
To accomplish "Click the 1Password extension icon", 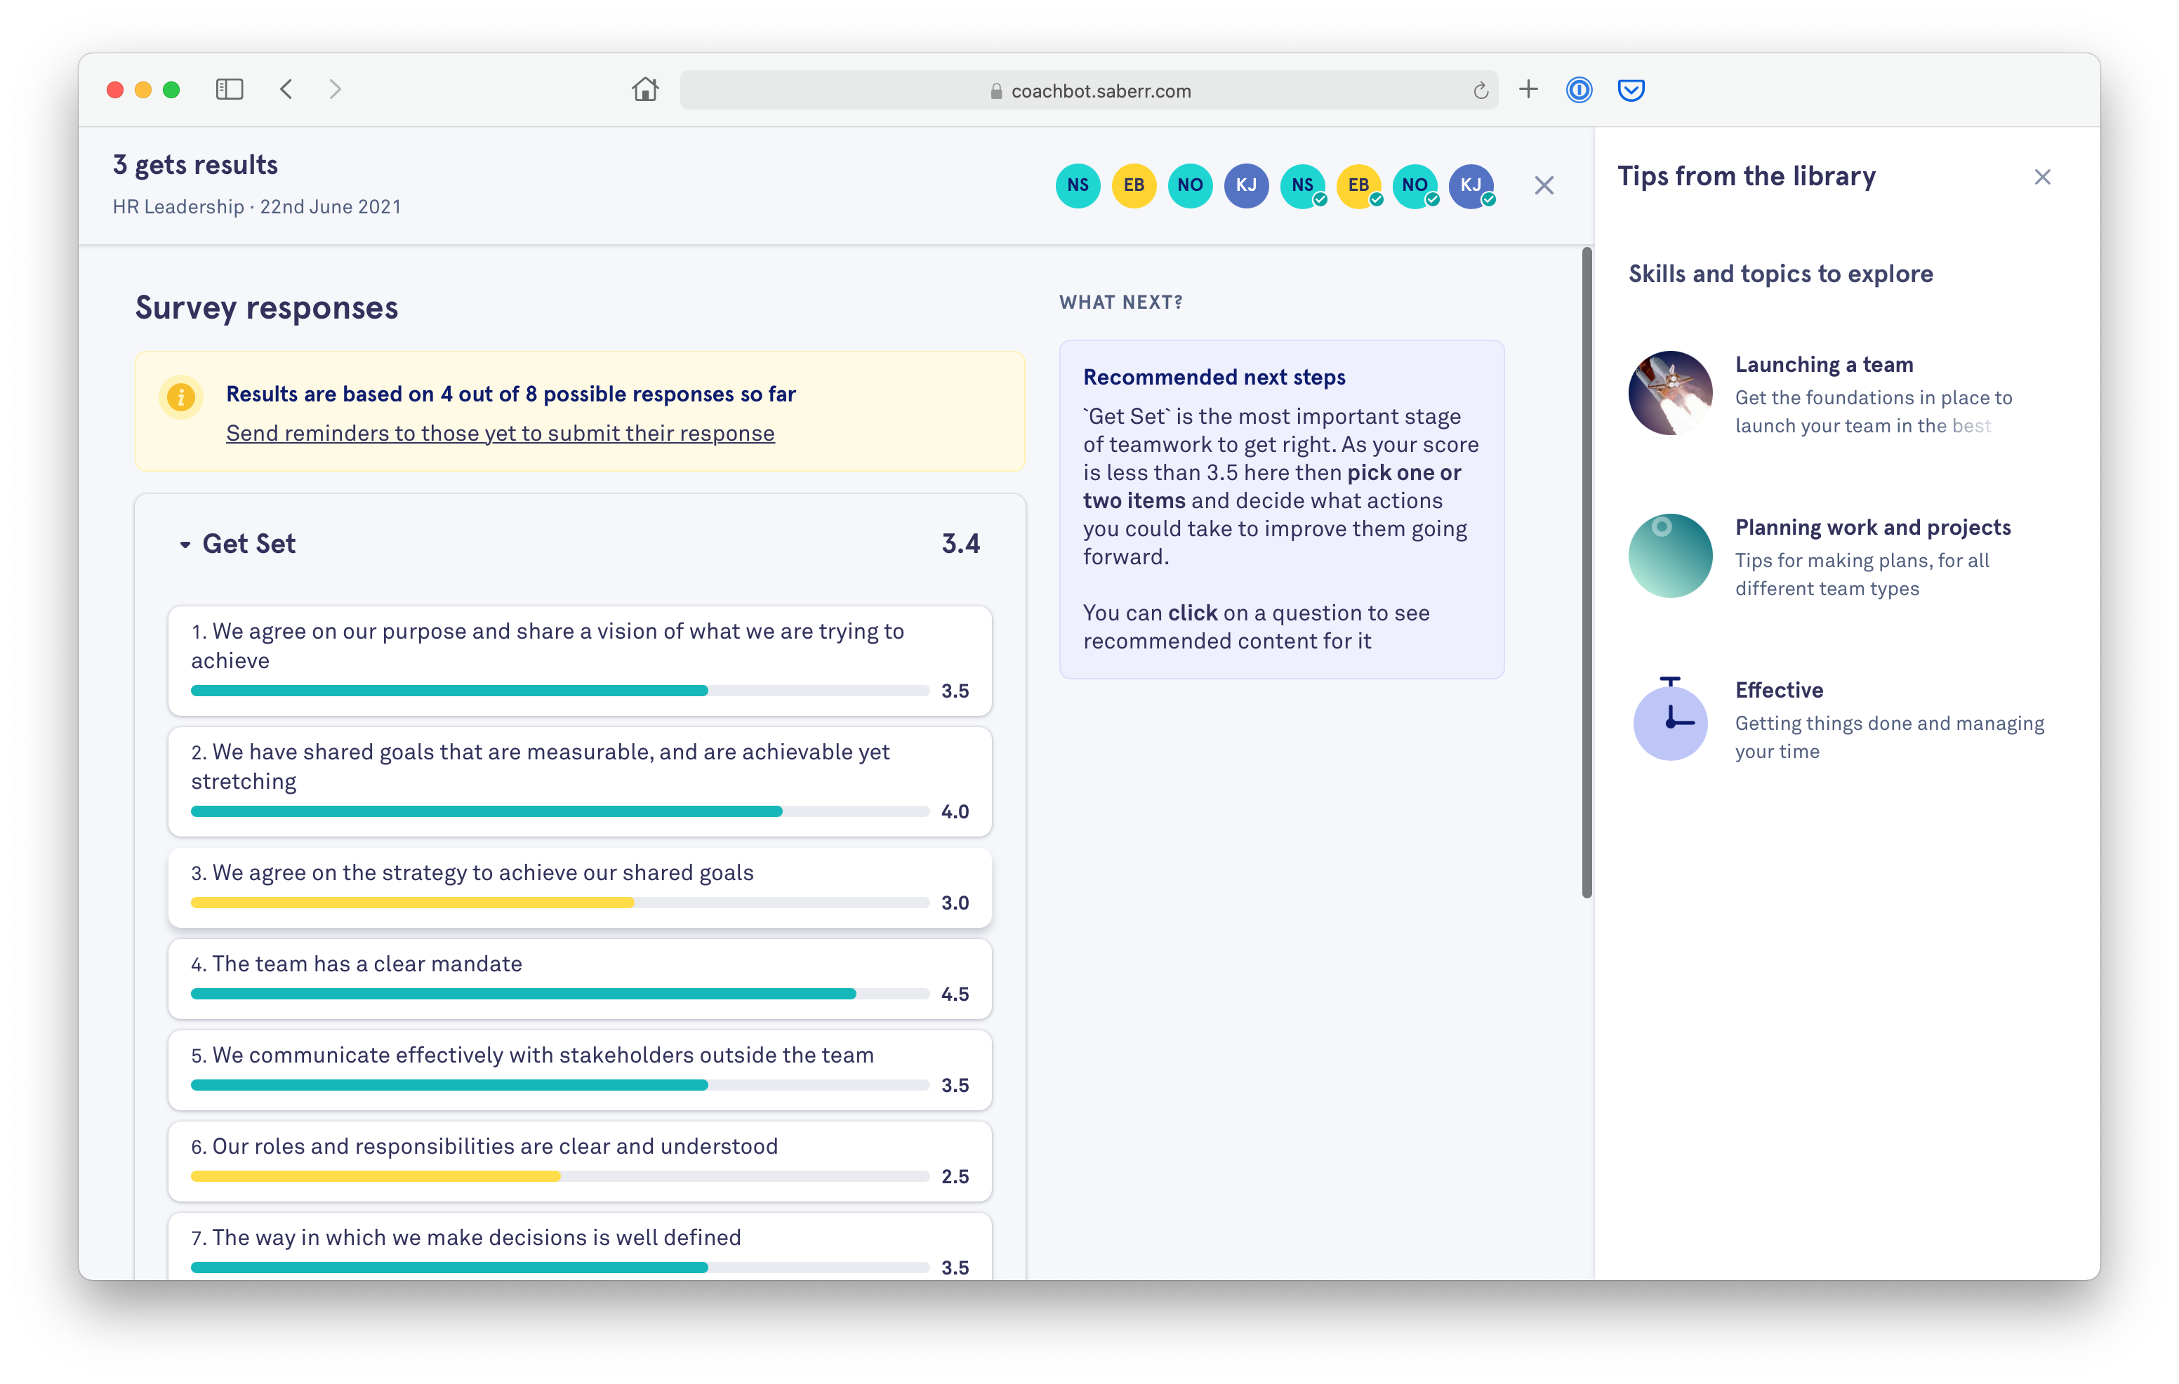I will (x=1579, y=90).
